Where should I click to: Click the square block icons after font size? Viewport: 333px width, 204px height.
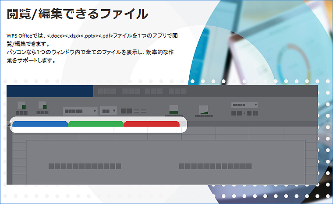(126, 111)
